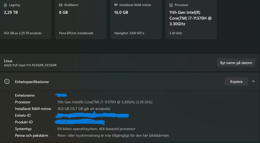260x143 pixels.
Task: Click the storage drive icon beside Lagring
Action: point(5,5)
